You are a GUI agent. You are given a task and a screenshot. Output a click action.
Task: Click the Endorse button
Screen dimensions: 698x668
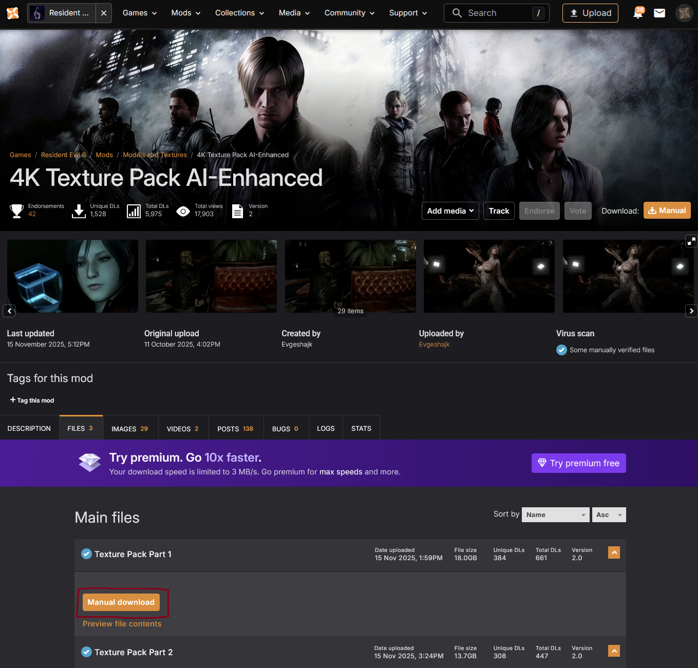[539, 211]
